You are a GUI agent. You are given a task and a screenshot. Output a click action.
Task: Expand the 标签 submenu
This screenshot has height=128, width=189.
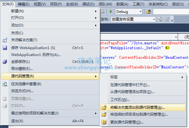pyautogui.click(x=183, y=77)
